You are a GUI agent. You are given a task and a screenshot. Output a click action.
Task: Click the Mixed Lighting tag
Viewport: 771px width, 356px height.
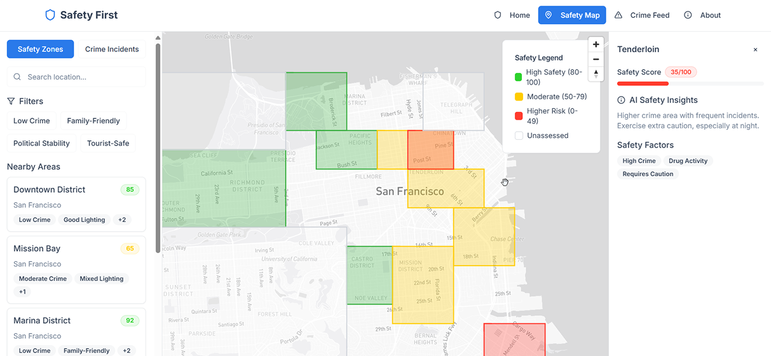[102, 278]
